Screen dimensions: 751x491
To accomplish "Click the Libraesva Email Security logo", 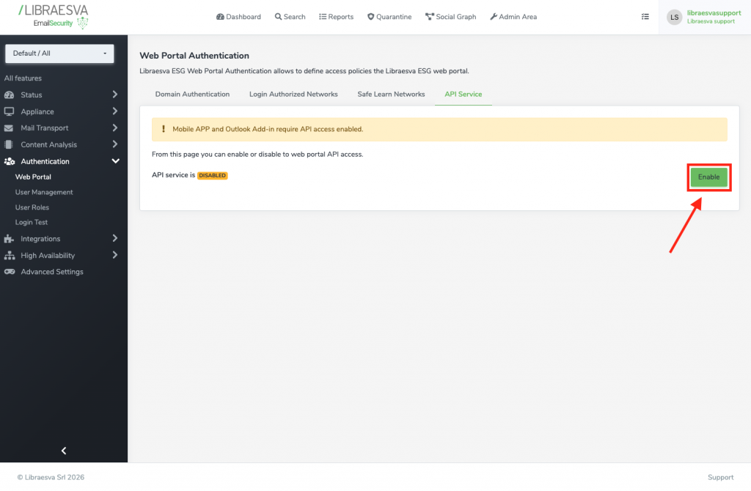I will click(53, 17).
